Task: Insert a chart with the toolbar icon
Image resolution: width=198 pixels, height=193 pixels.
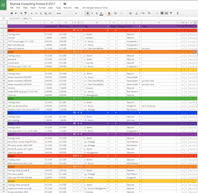Action: pos(166,13)
